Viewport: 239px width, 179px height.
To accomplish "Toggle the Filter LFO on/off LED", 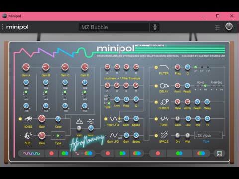I will click(x=106, y=119).
